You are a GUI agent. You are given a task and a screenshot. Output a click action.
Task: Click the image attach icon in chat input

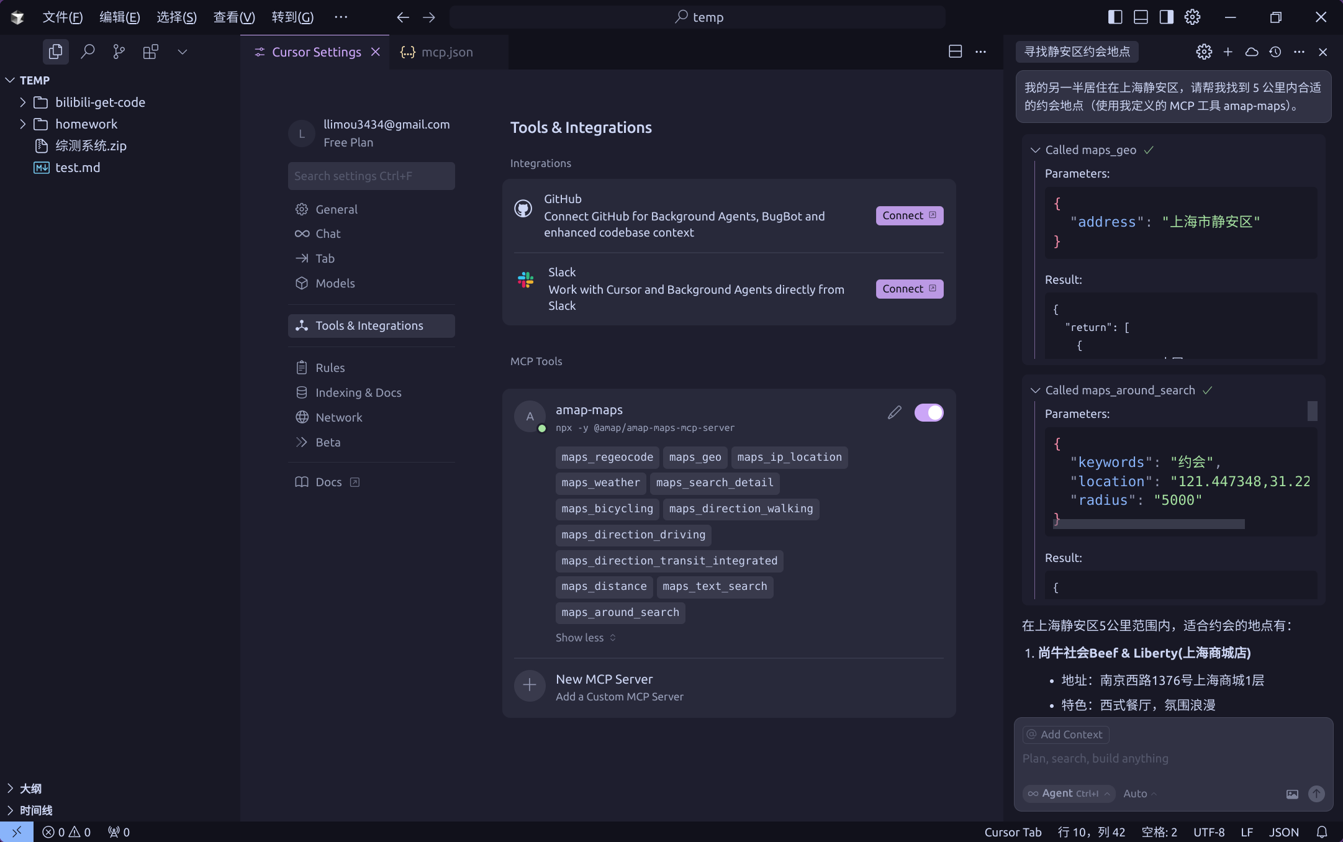pos(1292,794)
